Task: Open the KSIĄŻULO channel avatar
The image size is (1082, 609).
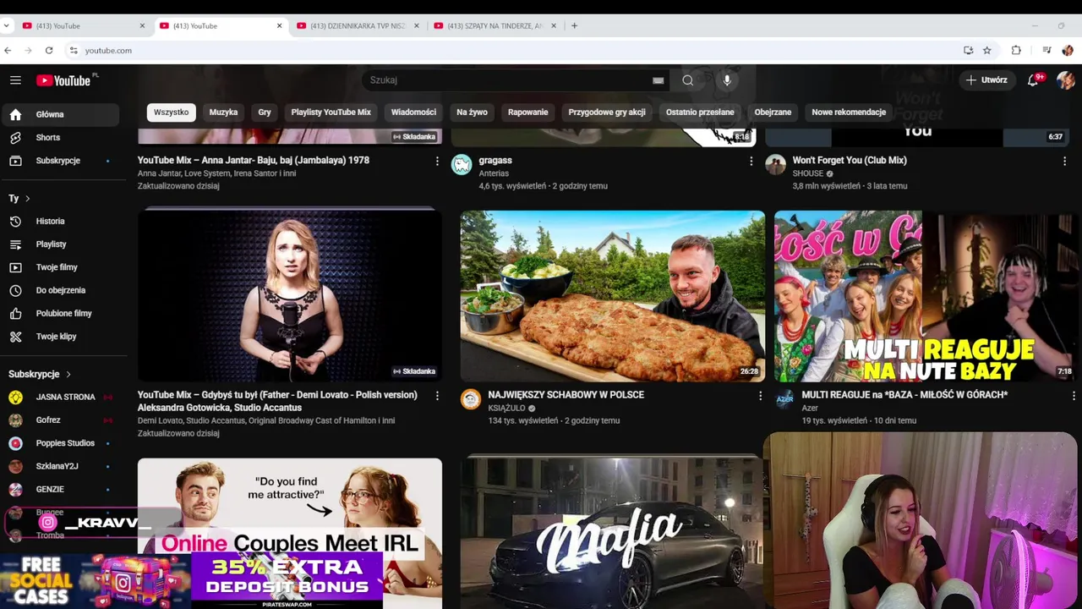Action: point(471,399)
